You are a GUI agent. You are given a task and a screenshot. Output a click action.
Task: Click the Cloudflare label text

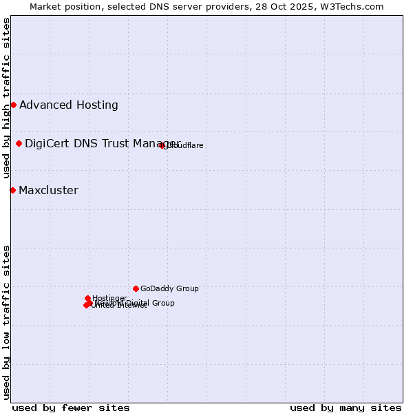click(186, 146)
